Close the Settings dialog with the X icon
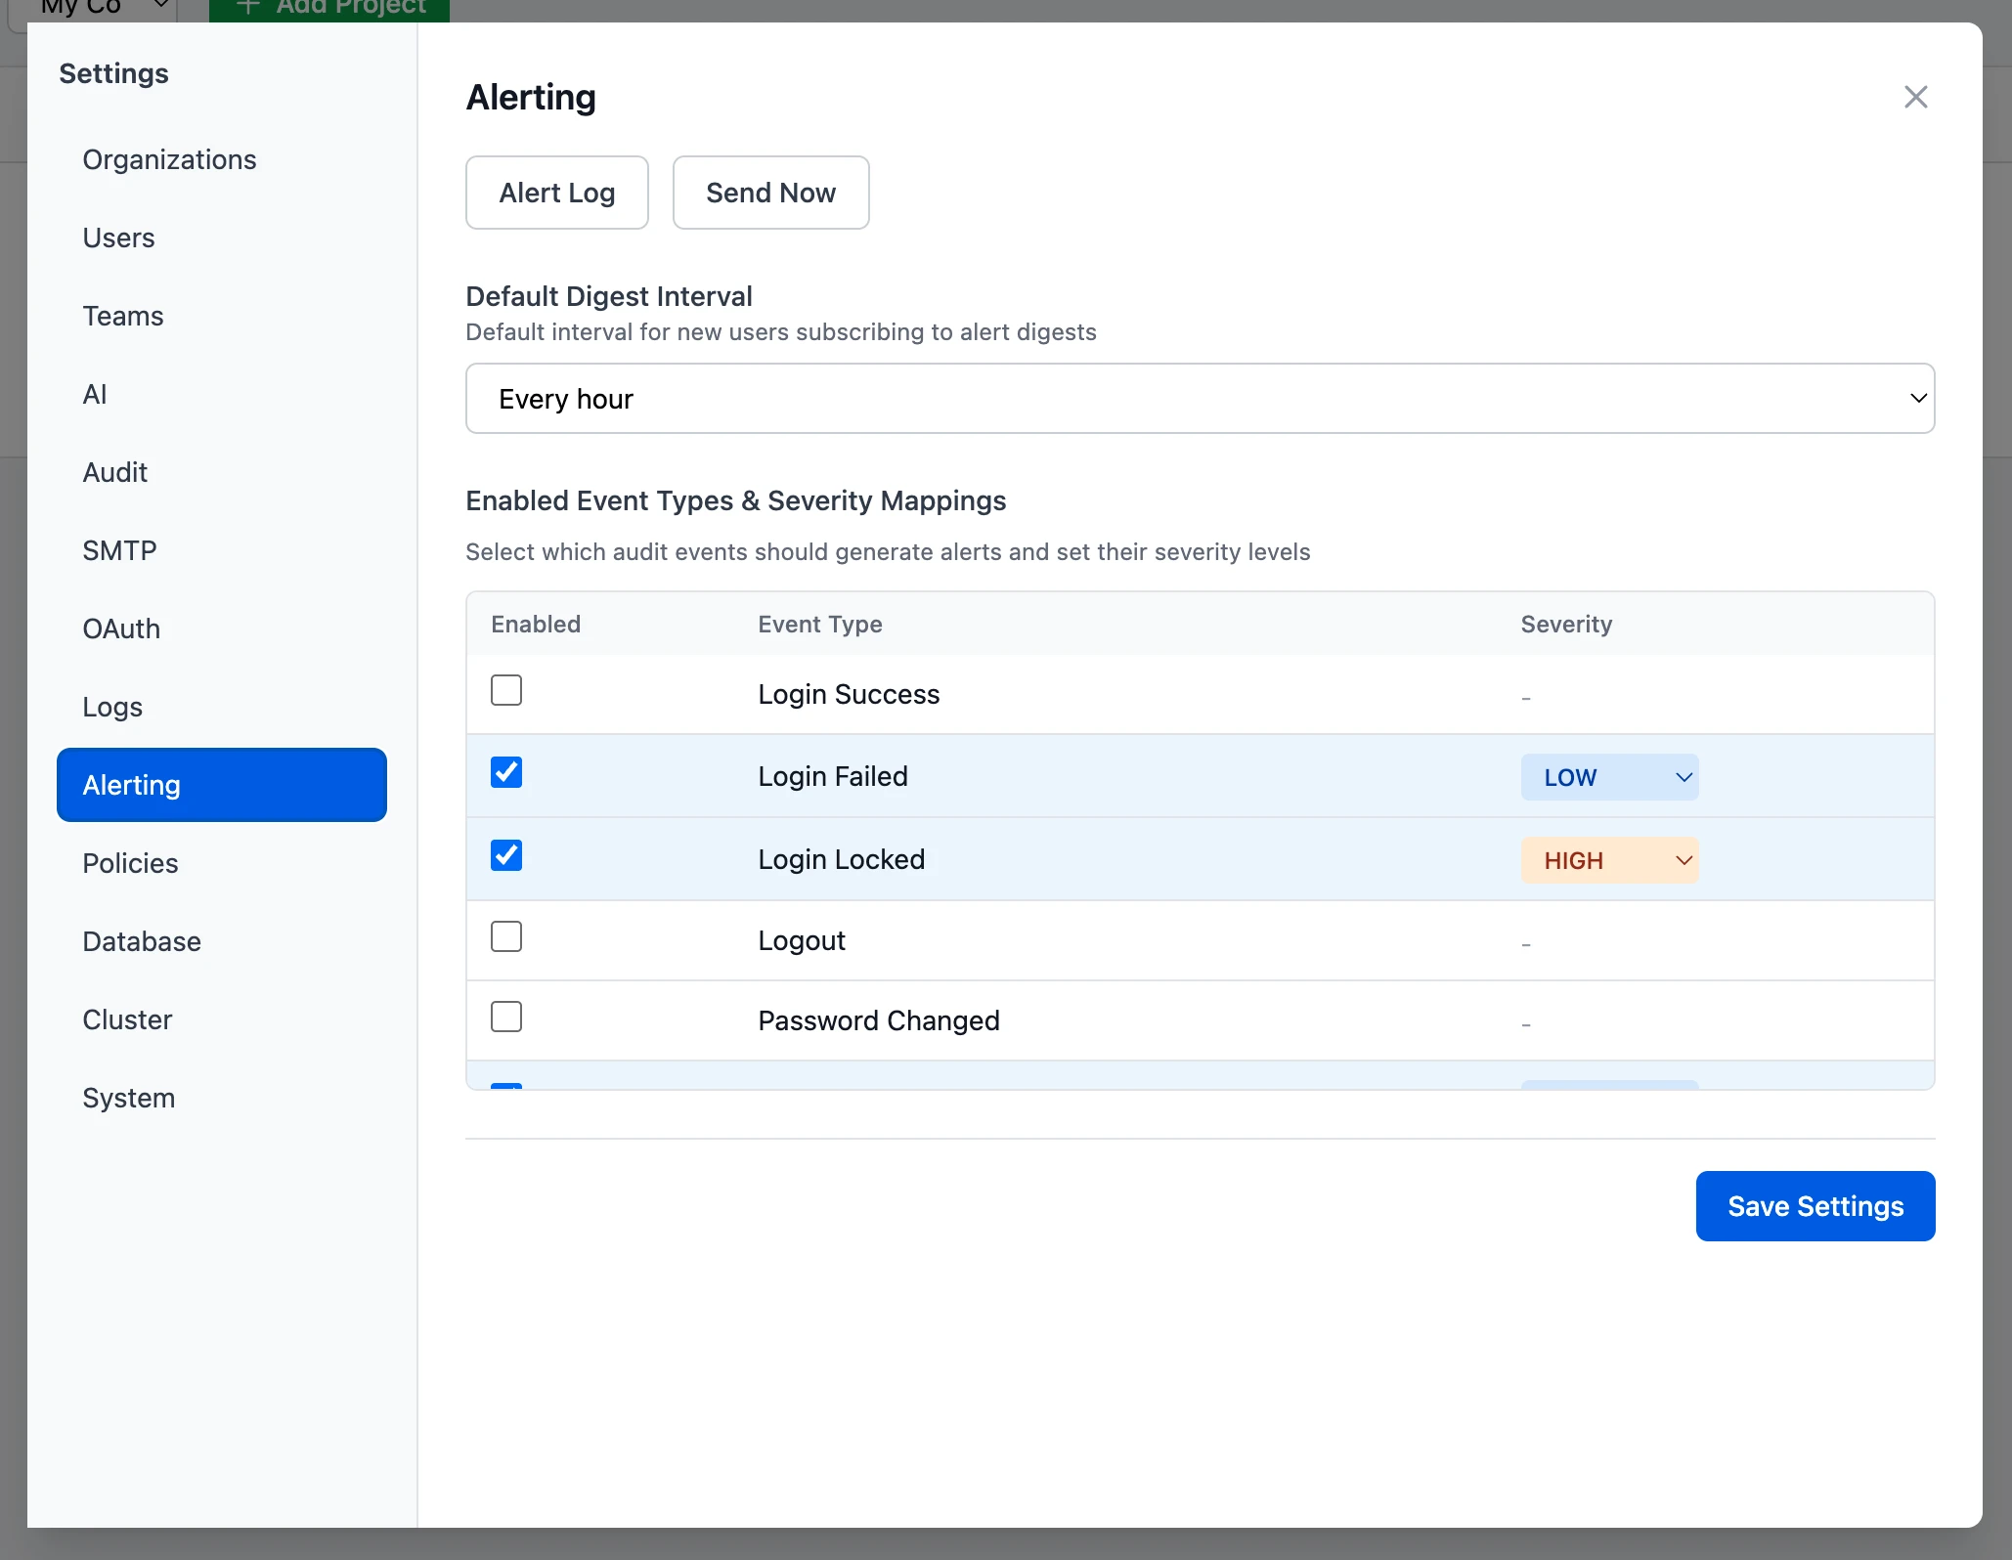 (x=1915, y=97)
